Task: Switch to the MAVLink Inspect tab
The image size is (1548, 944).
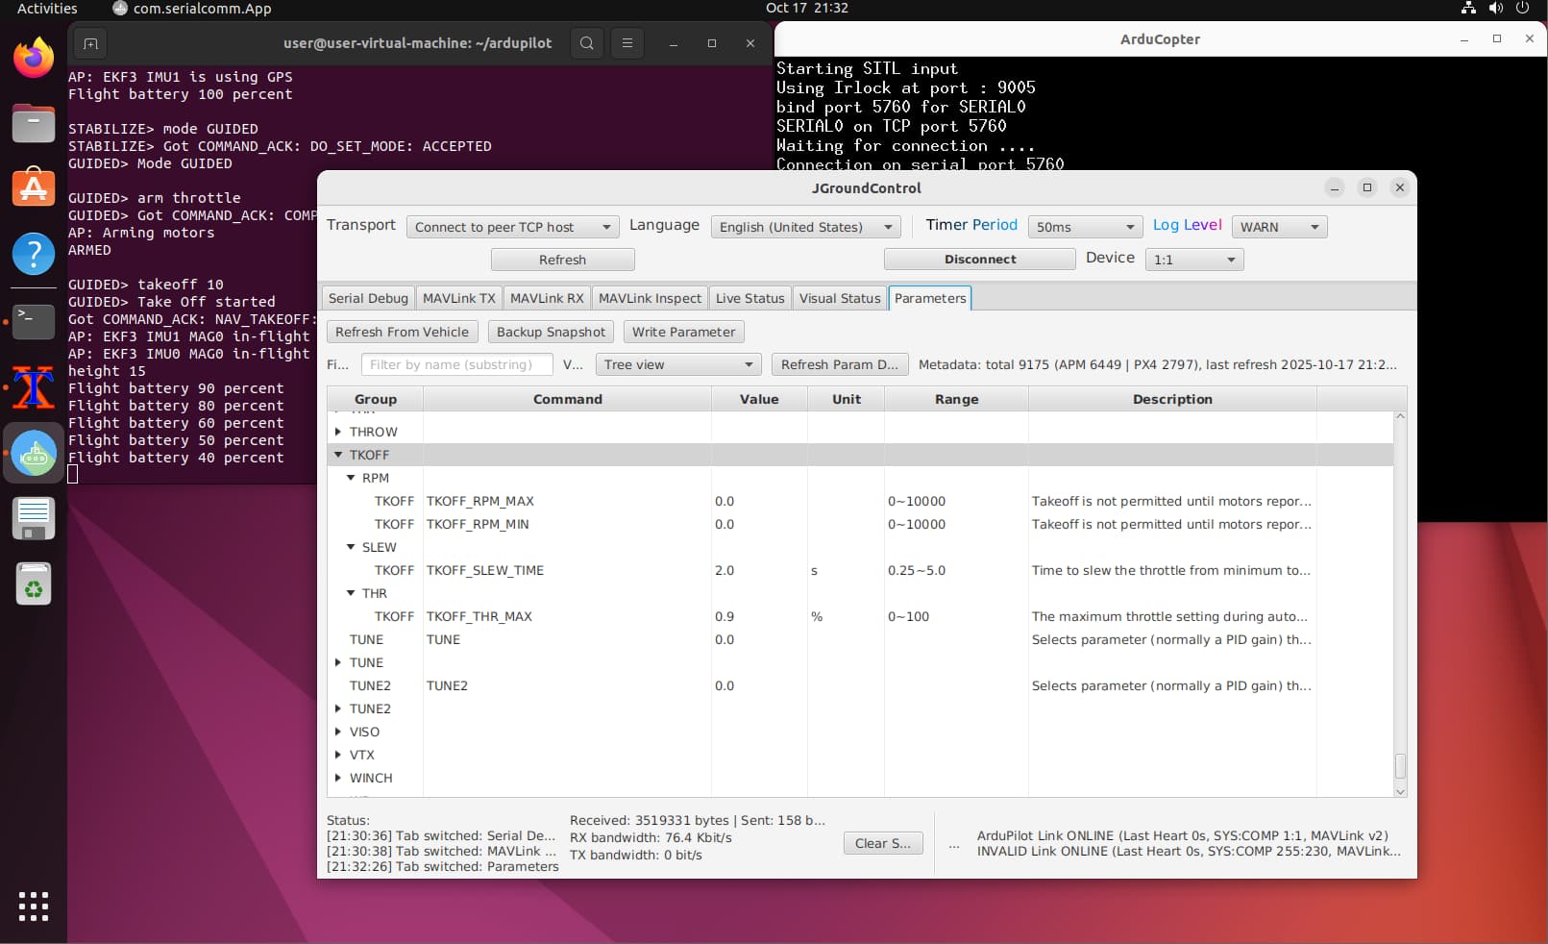Action: pyautogui.click(x=650, y=298)
